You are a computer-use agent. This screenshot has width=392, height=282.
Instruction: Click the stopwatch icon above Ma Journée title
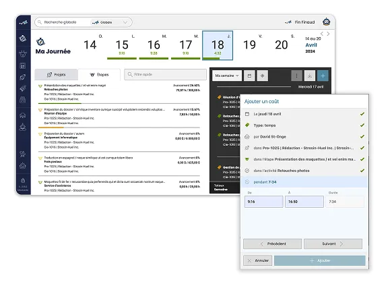40,42
